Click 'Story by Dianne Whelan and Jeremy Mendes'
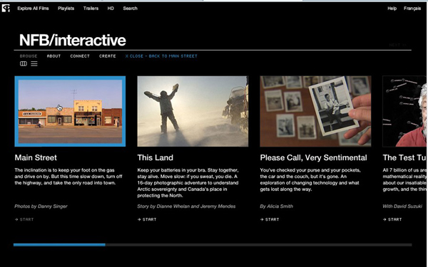This screenshot has width=428, height=267. [186, 206]
